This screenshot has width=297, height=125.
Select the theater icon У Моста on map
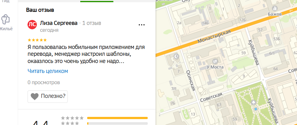215,61
